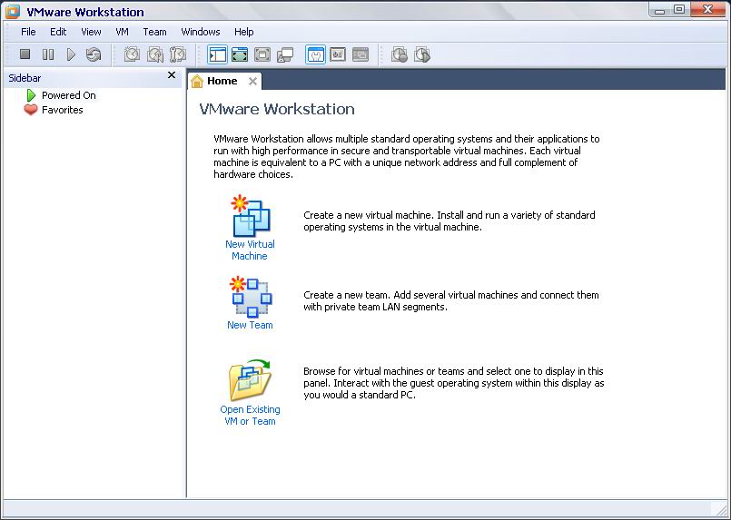Click the Power Off stop button

click(x=25, y=54)
